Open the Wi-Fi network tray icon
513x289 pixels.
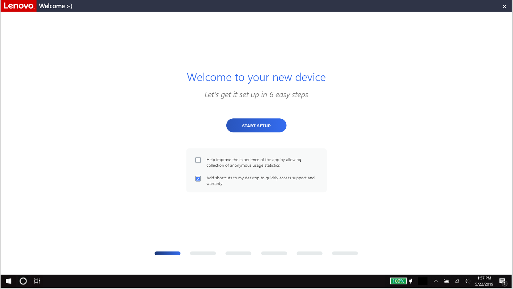point(457,281)
